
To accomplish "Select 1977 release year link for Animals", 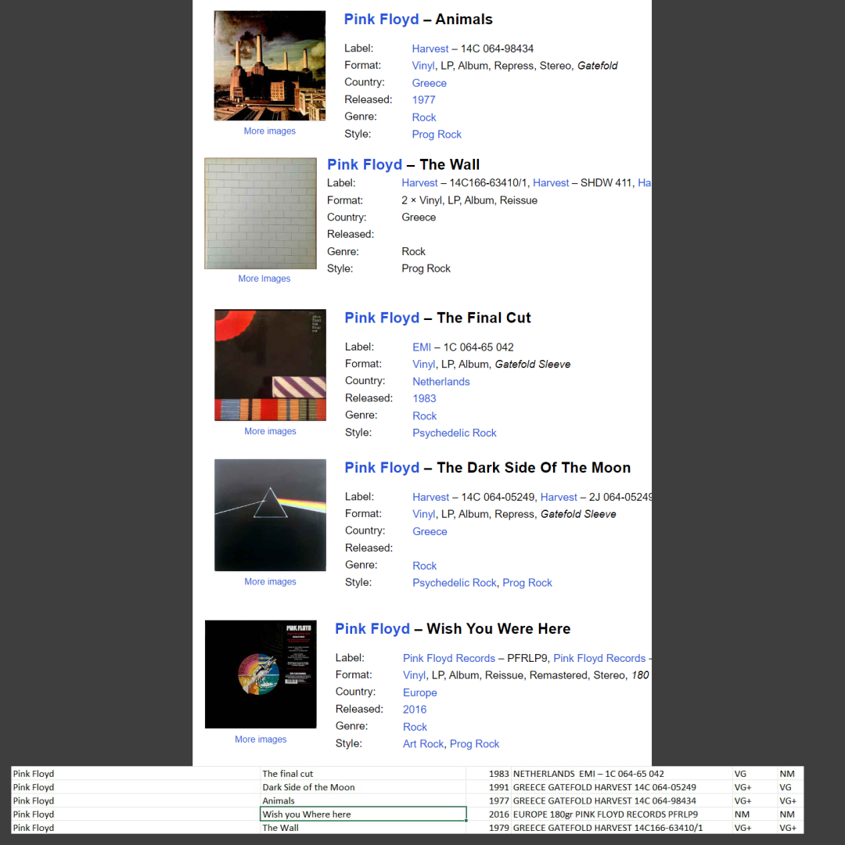I will 423,99.
